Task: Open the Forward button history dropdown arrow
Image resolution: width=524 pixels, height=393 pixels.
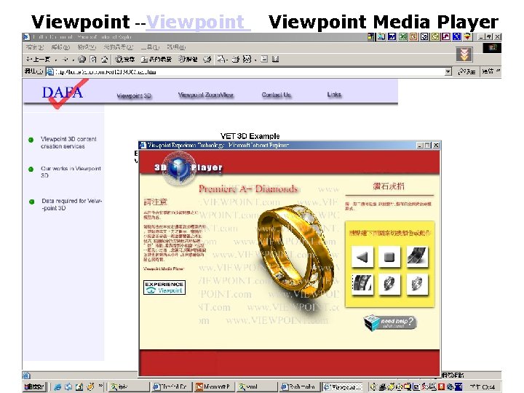Action: 73,60
